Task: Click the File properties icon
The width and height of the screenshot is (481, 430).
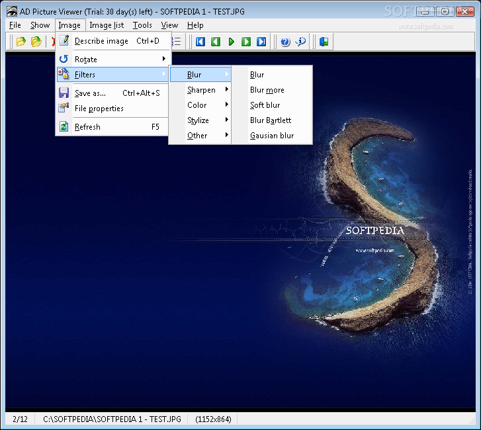Action: pos(64,108)
